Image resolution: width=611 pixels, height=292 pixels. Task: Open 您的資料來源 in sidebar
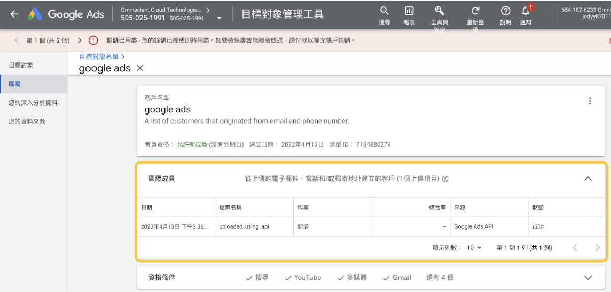pyautogui.click(x=27, y=121)
